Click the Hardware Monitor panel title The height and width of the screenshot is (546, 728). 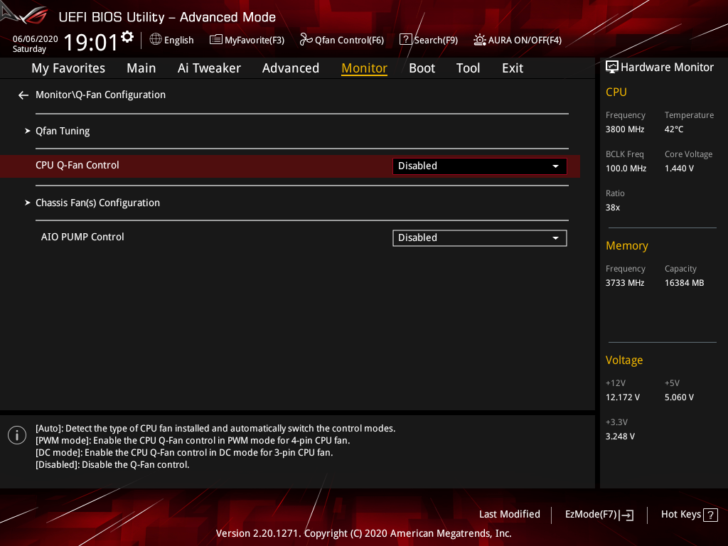coord(667,68)
